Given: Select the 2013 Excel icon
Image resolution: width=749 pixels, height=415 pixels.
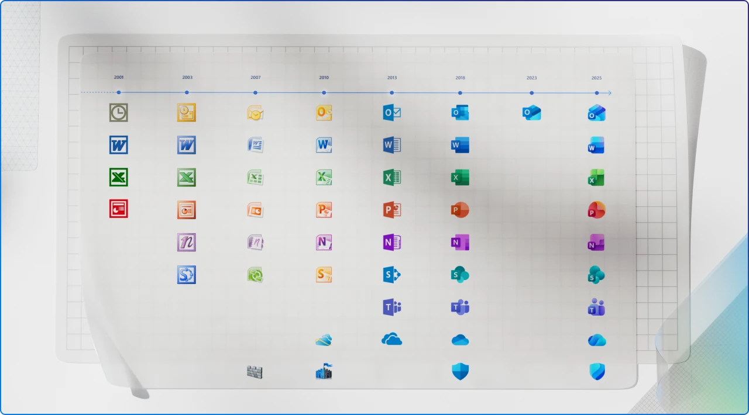Looking at the screenshot, I should click(x=392, y=178).
